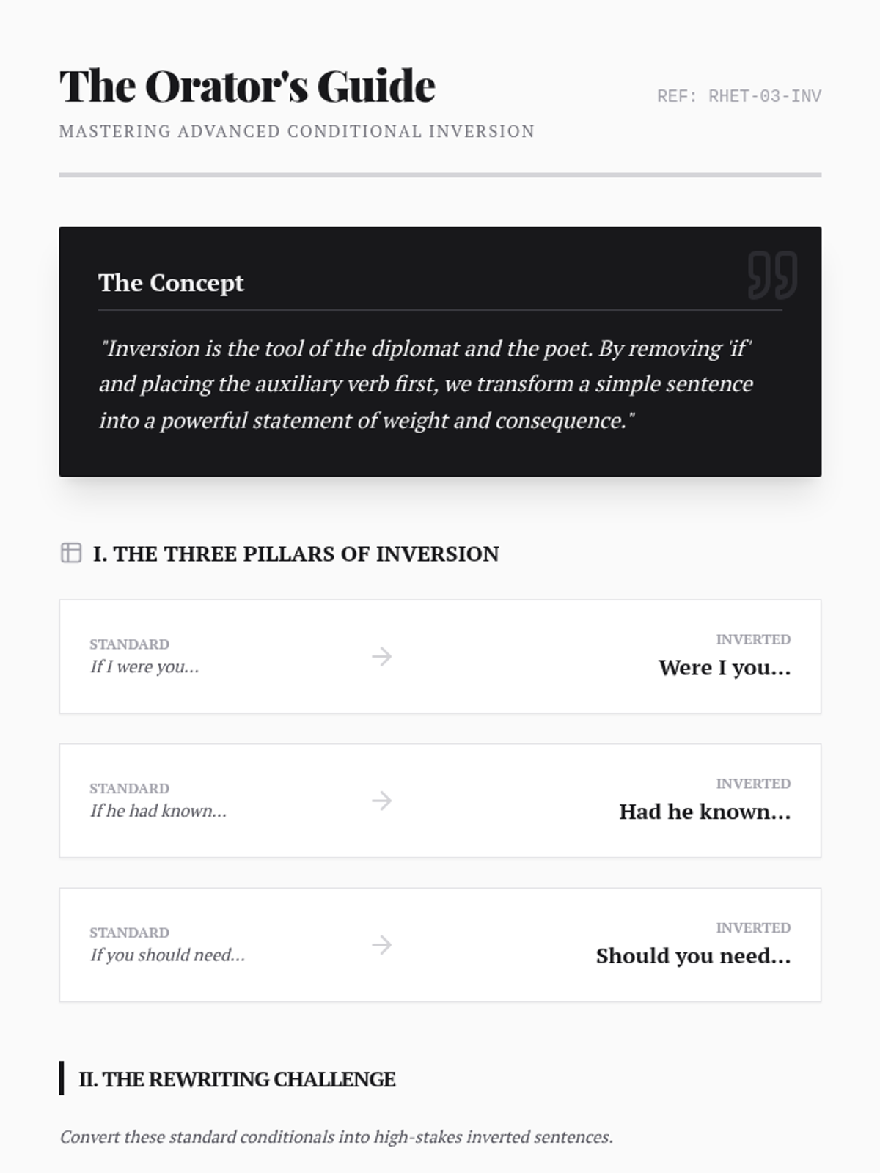Viewport: 880px width, 1173px height.
Task: Click the 'Had he known...' inverted phrase
Action: click(x=704, y=812)
